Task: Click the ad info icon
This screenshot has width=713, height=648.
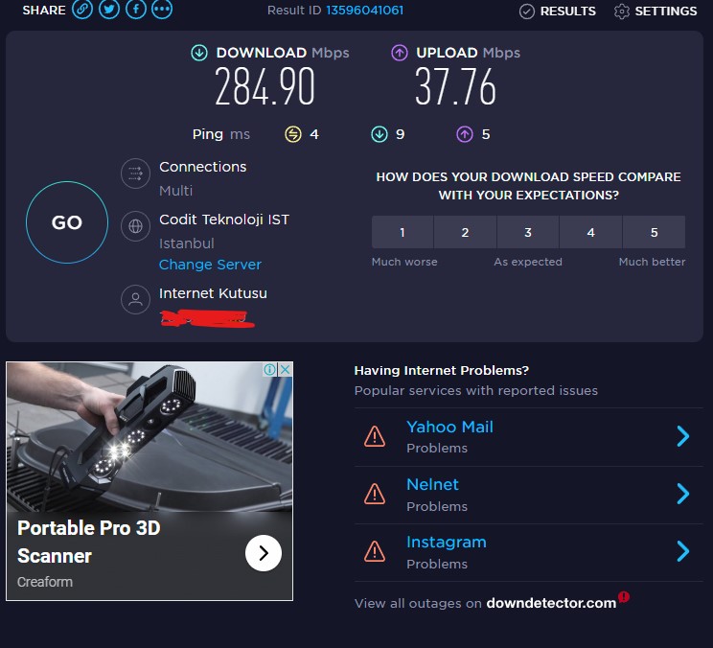Action: click(269, 369)
